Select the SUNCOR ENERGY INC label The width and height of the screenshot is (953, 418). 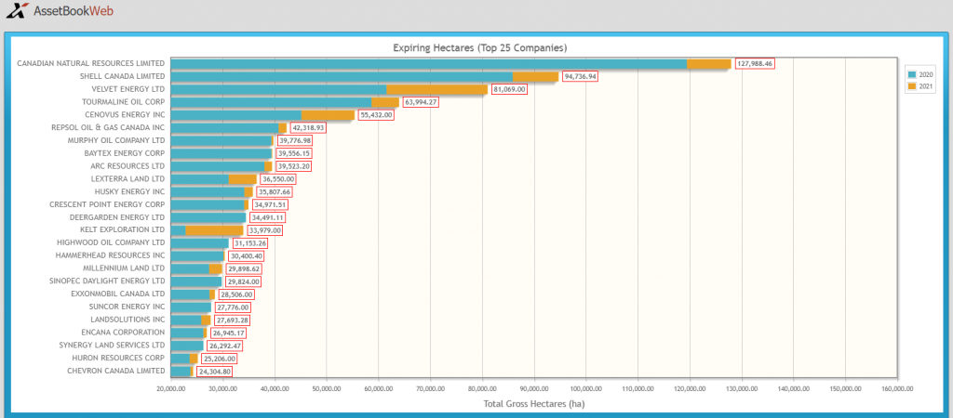(127, 307)
